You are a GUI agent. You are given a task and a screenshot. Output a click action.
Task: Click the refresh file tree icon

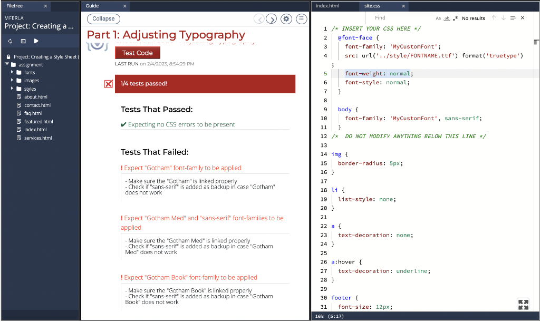(x=10, y=41)
